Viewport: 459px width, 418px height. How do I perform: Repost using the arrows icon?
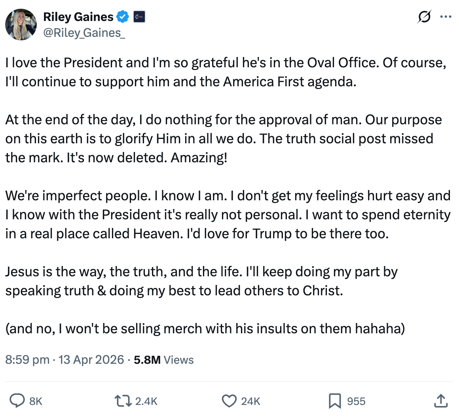123,401
